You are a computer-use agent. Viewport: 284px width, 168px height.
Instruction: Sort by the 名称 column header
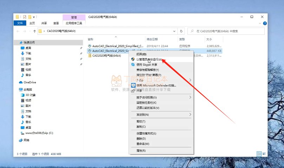pos(90,39)
